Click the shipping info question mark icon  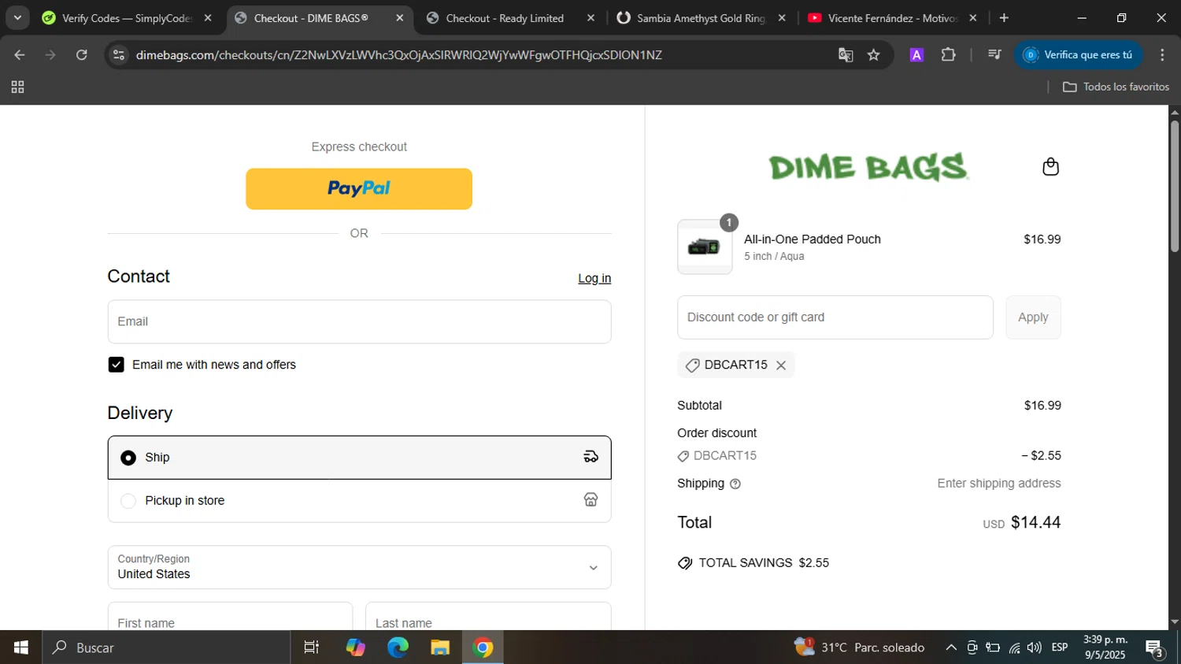coord(735,484)
